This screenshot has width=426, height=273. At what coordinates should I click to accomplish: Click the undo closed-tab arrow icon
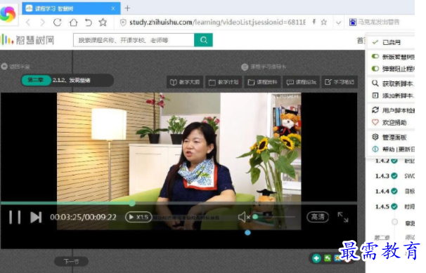89,22
